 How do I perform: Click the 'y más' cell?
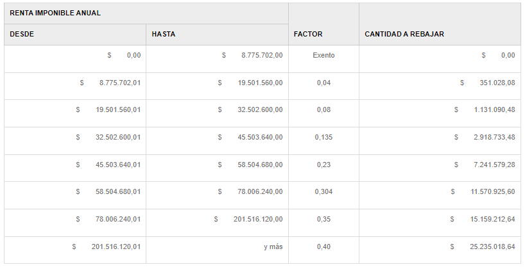pyautogui.click(x=217, y=250)
